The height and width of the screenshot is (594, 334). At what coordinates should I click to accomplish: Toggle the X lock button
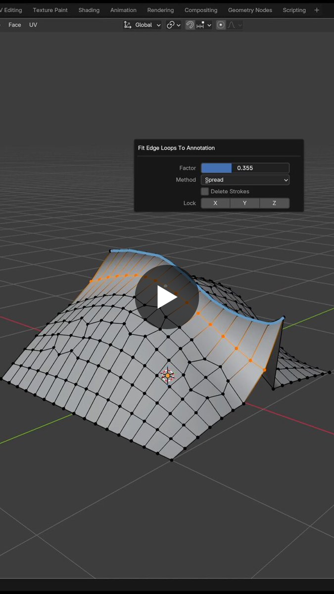[x=215, y=203]
